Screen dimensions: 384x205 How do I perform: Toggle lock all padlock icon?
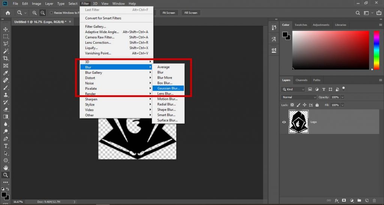tap(317, 105)
